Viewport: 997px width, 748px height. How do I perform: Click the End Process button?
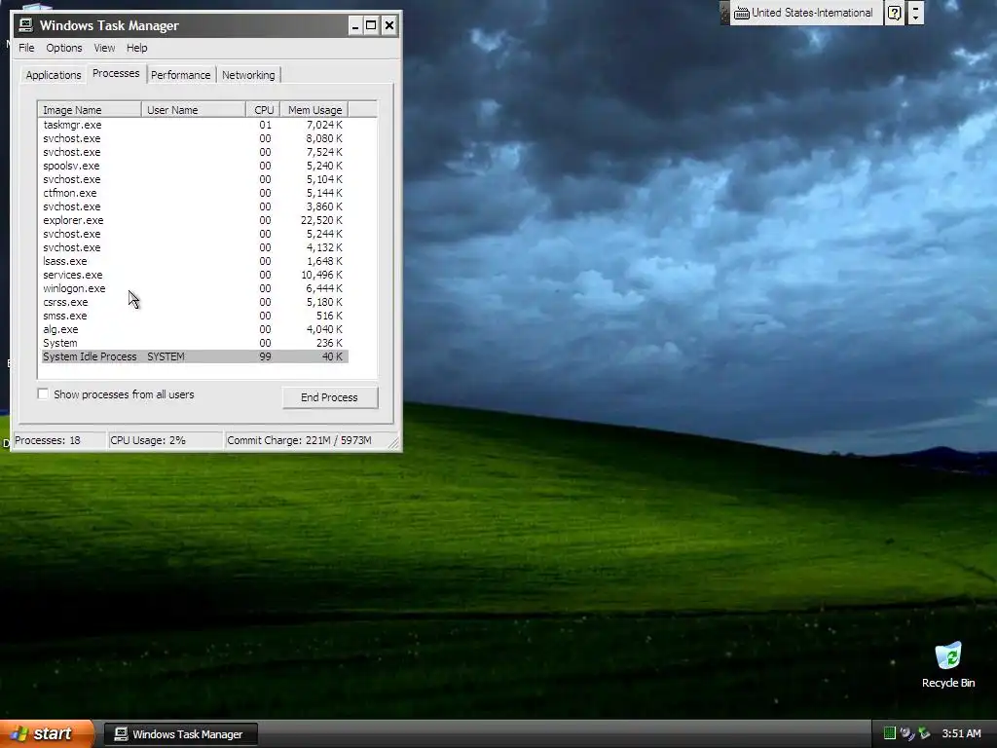(x=330, y=397)
